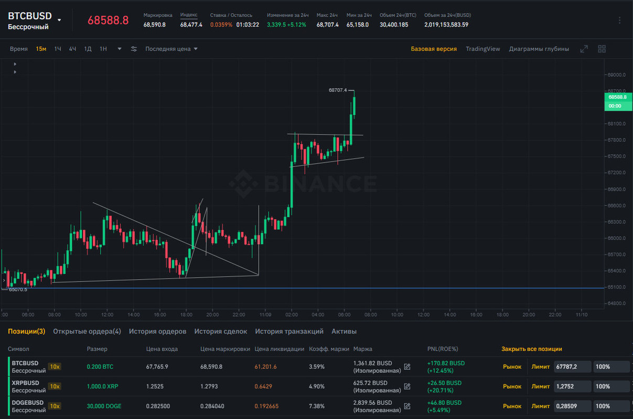
Task: Select the 4Ч timeframe
Action: 72,49
